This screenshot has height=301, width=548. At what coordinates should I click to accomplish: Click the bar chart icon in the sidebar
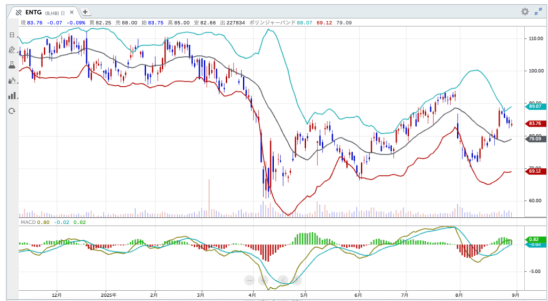[12, 96]
